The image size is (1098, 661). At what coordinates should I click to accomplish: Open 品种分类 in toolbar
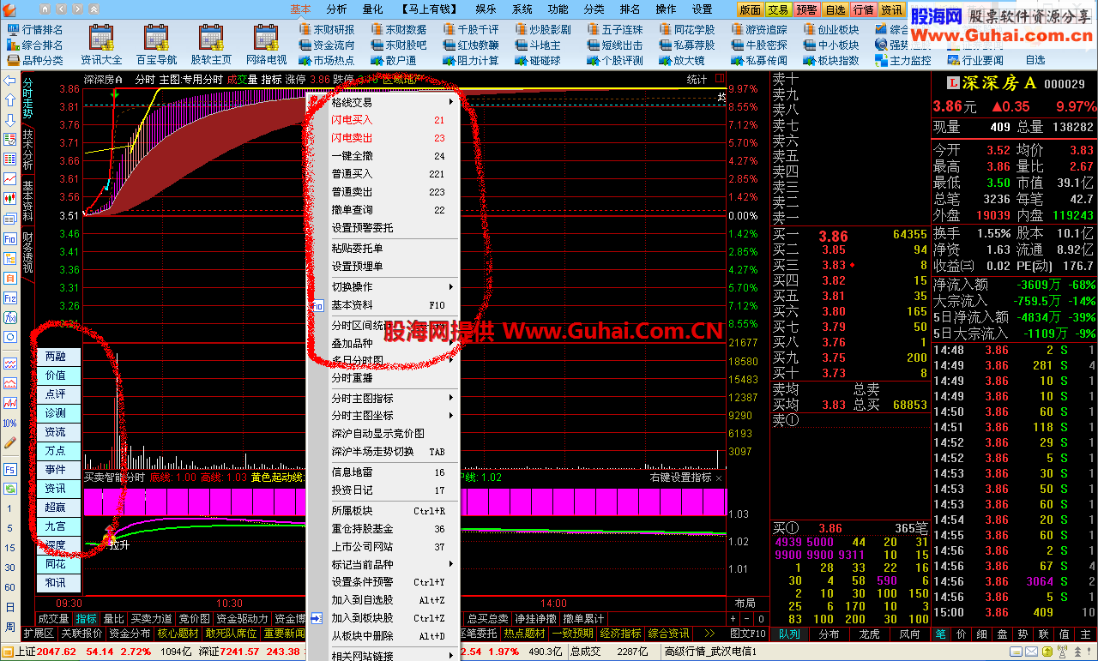pyautogui.click(x=34, y=61)
